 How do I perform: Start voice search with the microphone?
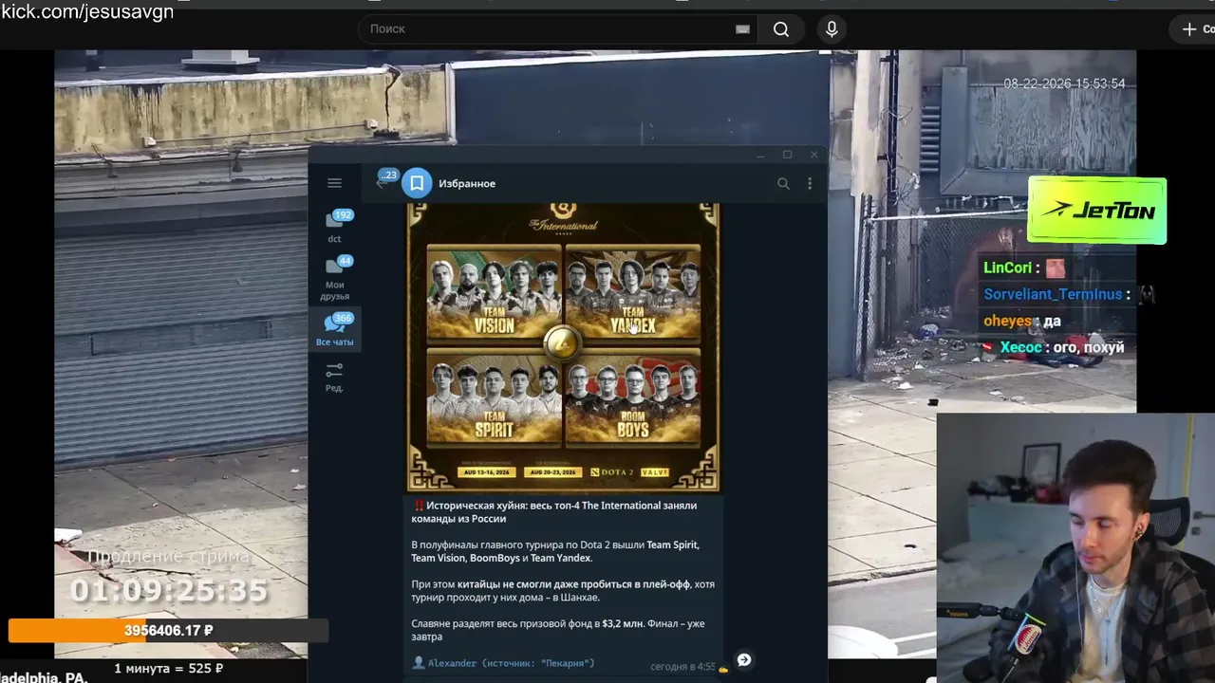832,29
